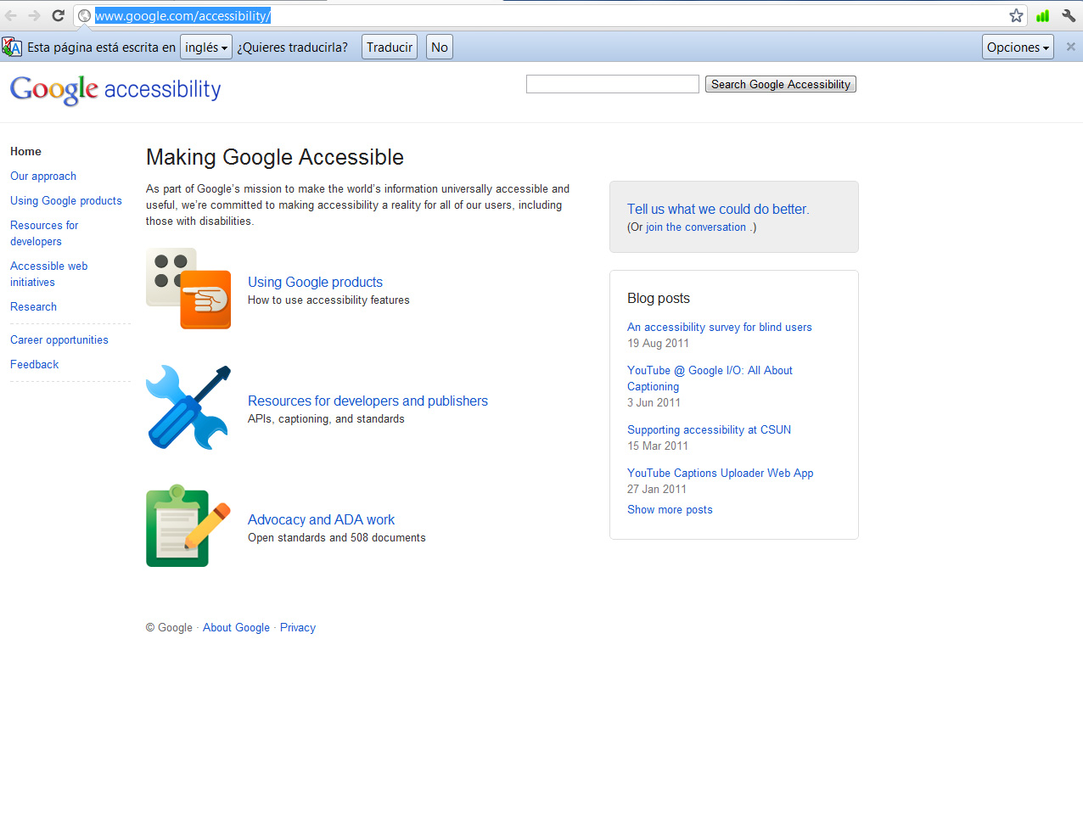The height and width of the screenshot is (813, 1083).
Task: Open the wrench settings menu
Action: [x=1069, y=15]
